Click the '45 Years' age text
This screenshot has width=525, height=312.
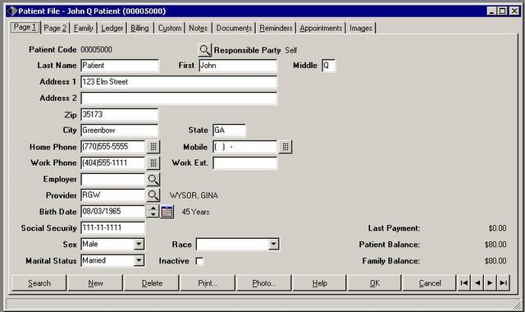click(195, 212)
